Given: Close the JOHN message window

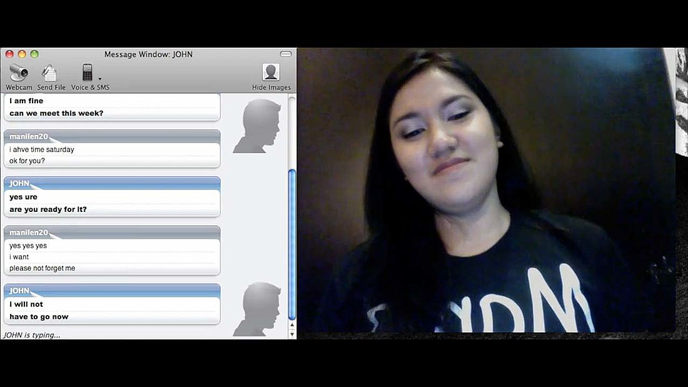Looking at the screenshot, I should (9, 54).
